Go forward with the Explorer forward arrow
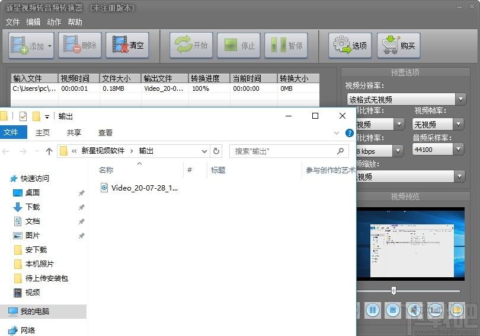 23,151
